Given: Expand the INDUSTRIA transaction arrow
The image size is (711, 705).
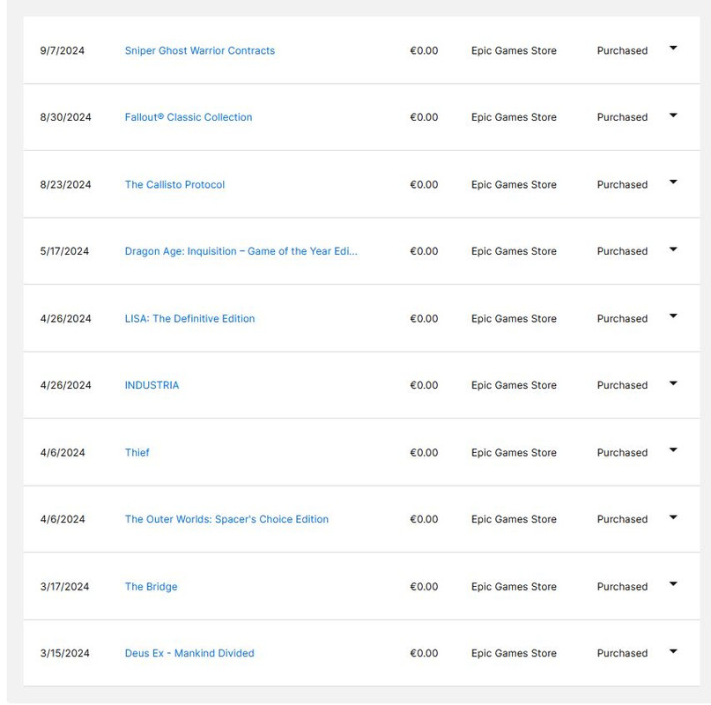Looking at the screenshot, I should pos(673,382).
